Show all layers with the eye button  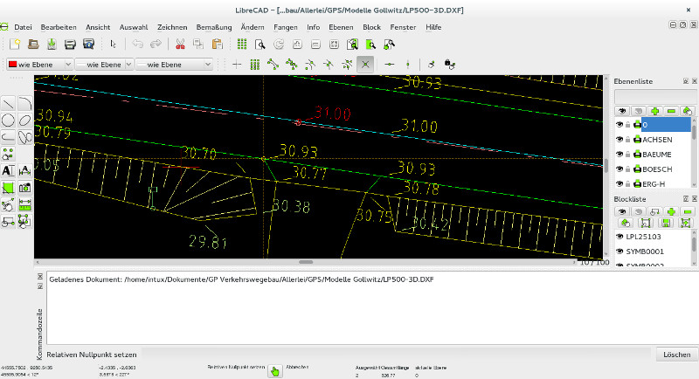pyautogui.click(x=622, y=111)
